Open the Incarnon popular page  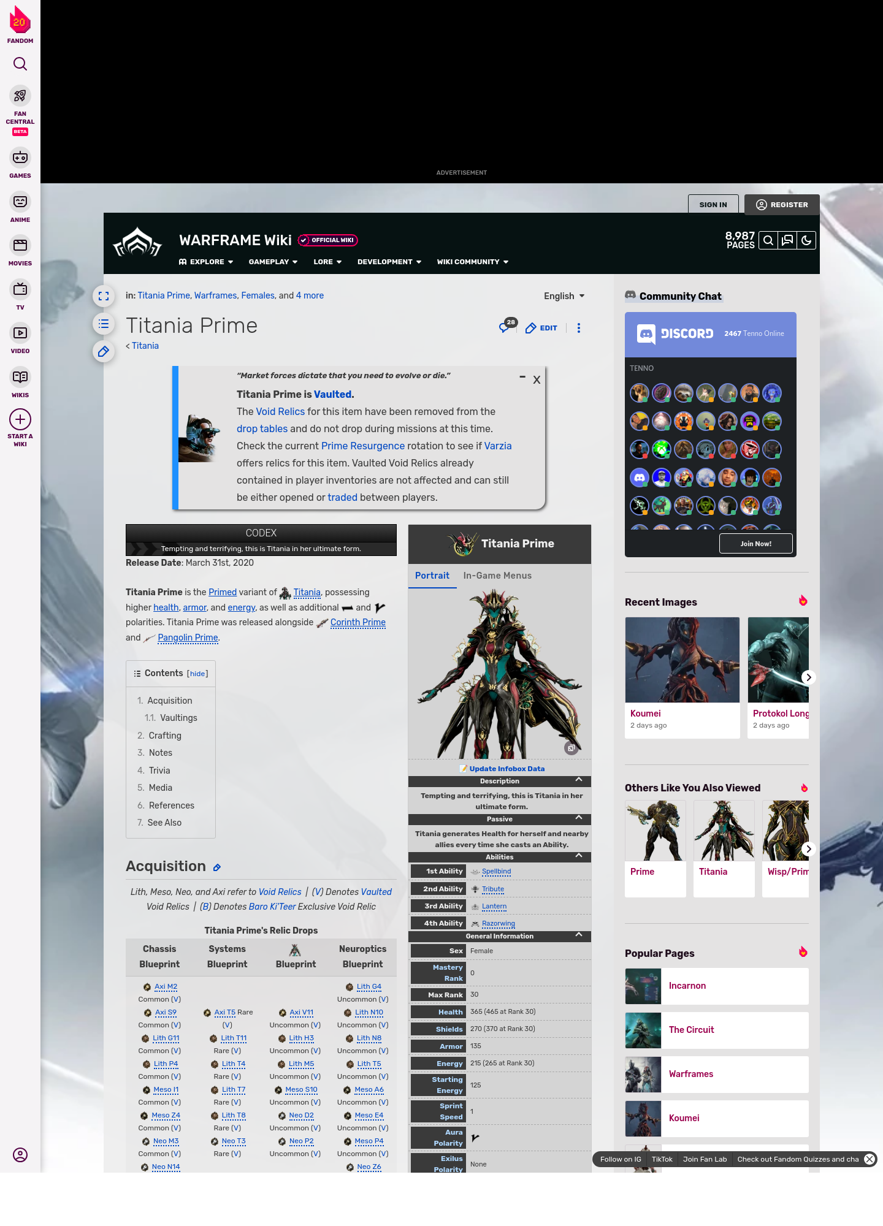(716, 986)
